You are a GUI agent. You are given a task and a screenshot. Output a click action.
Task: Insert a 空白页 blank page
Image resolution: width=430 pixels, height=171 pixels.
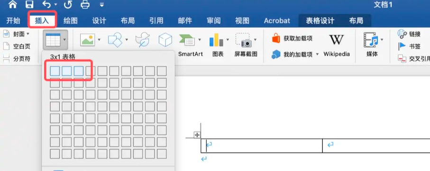(x=17, y=46)
